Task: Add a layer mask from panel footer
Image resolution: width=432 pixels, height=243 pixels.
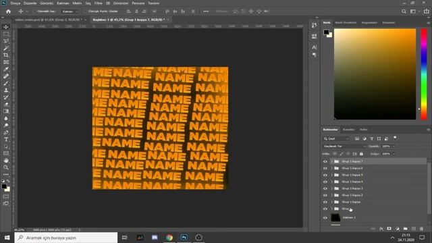Action: click(x=389, y=229)
